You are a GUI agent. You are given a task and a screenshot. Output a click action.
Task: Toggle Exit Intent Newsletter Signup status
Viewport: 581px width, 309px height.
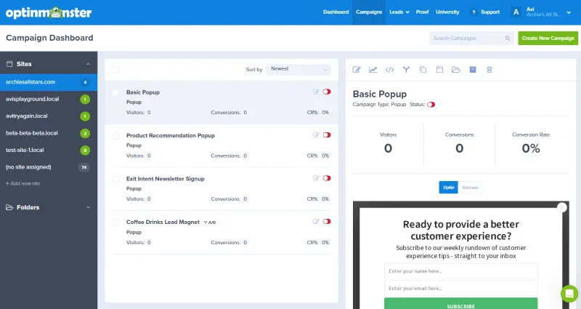click(327, 178)
